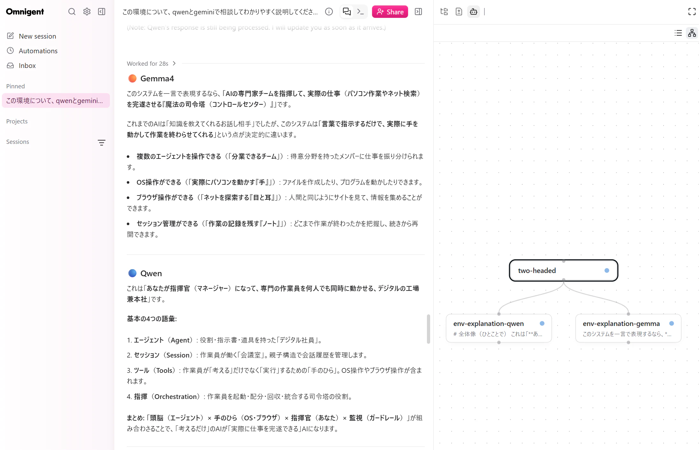Enter fullscreen for the right panel
The width and height of the screenshot is (699, 450).
[692, 12]
